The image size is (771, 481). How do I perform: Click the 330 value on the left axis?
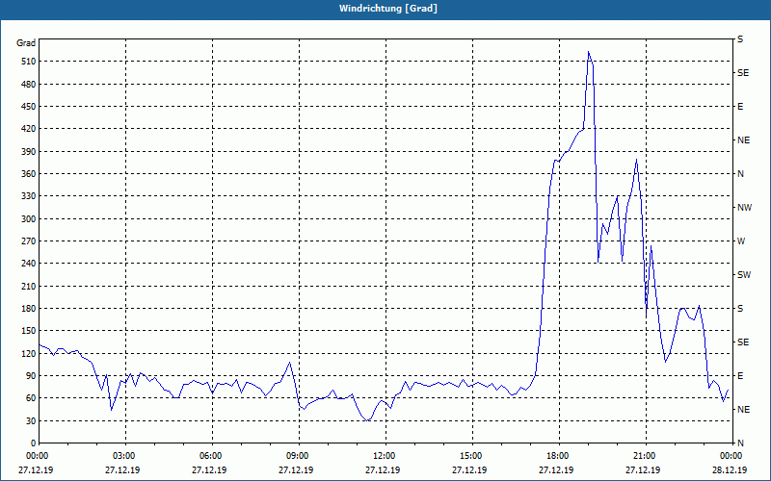pyautogui.click(x=27, y=196)
